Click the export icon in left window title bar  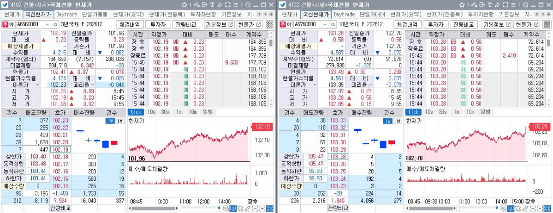point(204,5)
